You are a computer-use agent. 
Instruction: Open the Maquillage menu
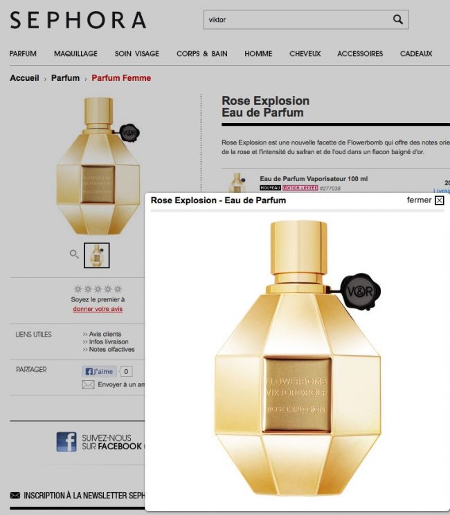click(75, 53)
